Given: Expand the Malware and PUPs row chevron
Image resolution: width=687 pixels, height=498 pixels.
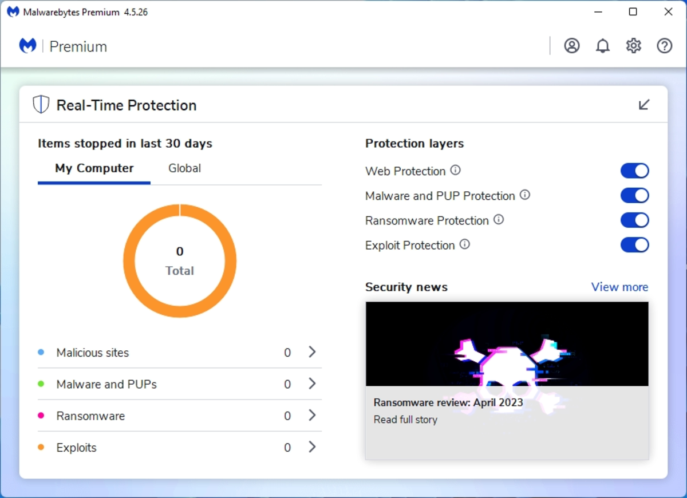Looking at the screenshot, I should pyautogui.click(x=312, y=384).
